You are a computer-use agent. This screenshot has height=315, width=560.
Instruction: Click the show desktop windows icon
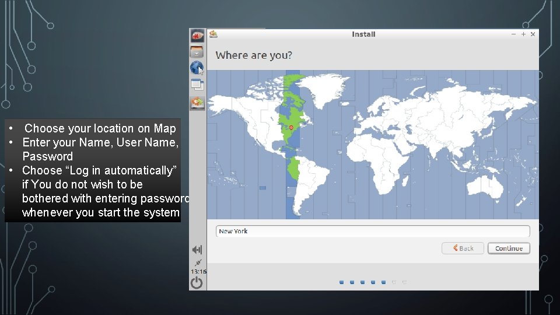[197, 85]
